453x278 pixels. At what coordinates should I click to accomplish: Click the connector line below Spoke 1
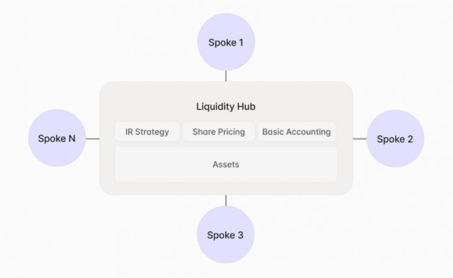click(226, 76)
